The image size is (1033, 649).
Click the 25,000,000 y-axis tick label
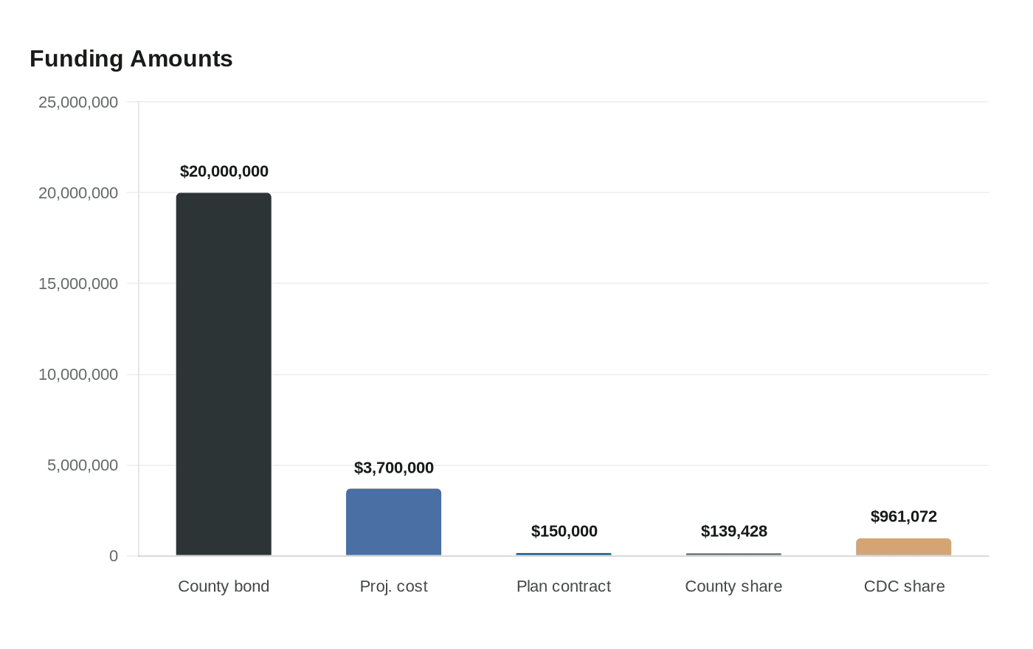coord(78,103)
